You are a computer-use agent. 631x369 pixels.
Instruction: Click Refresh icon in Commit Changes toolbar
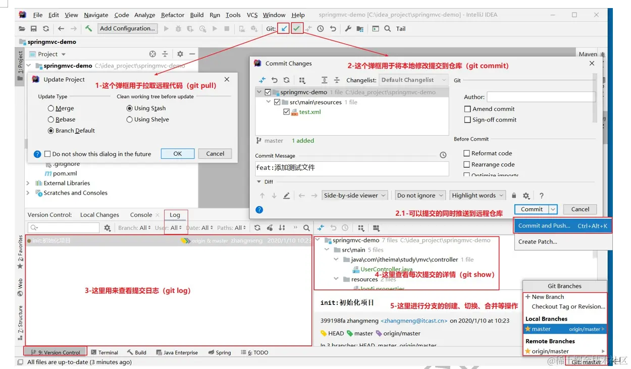coord(287,80)
